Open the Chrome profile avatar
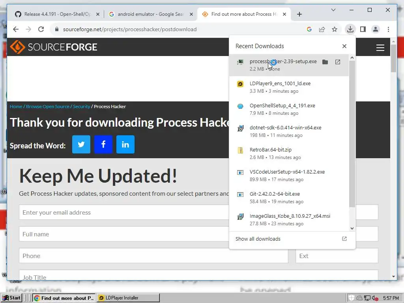This screenshot has height=303, width=404. (376, 29)
